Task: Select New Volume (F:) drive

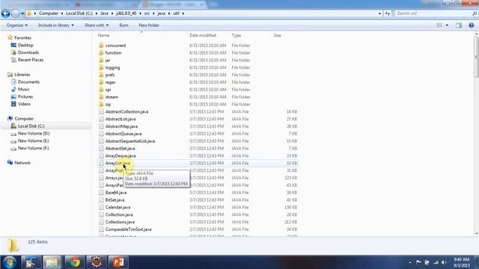Action: point(33,148)
